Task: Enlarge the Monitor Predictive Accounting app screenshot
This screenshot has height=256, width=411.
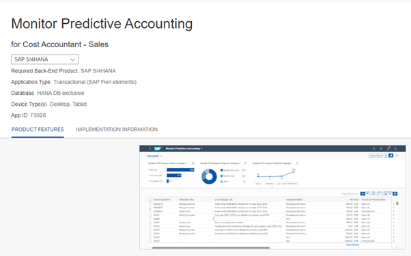Action: 272,197
